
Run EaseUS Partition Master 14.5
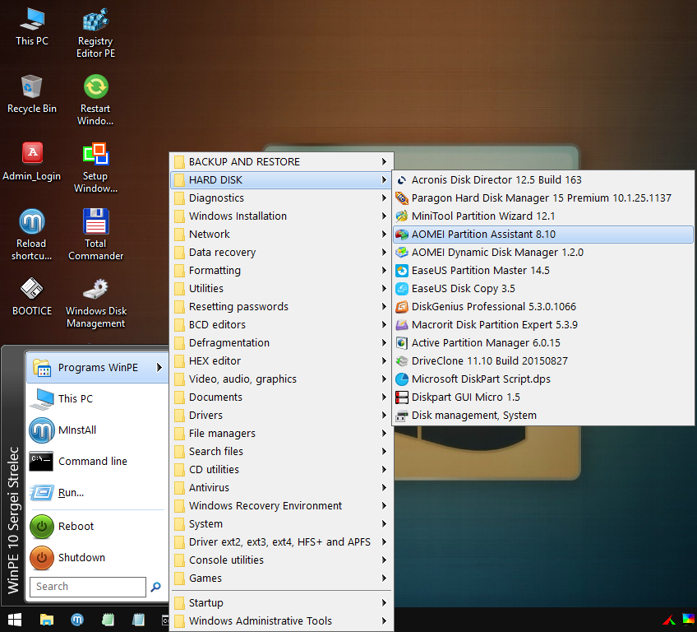542,270
